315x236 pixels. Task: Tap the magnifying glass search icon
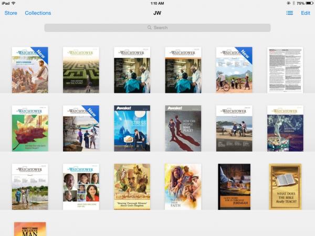coord(150,27)
